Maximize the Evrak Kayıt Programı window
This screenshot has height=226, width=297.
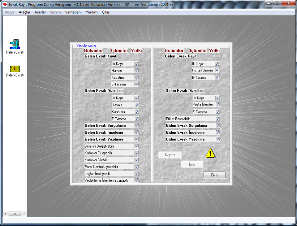[x=277, y=3]
